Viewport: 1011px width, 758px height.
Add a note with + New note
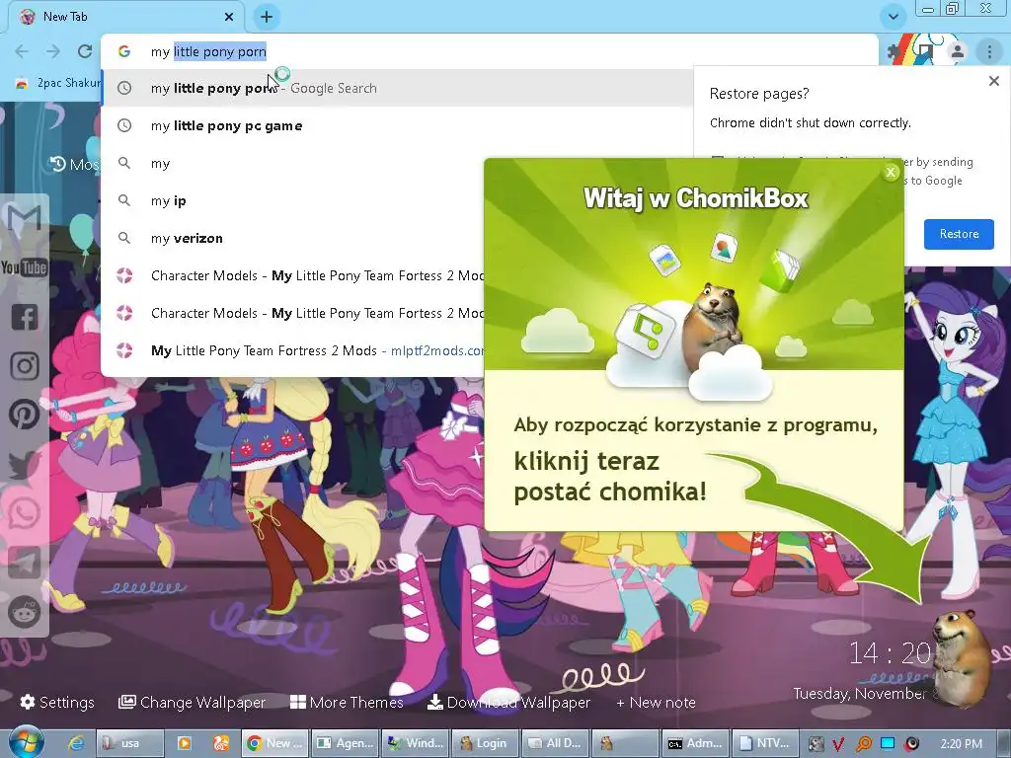click(x=656, y=702)
